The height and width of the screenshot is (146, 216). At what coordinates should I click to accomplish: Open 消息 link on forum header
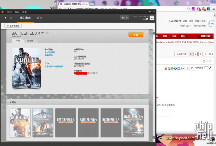(x=191, y=21)
